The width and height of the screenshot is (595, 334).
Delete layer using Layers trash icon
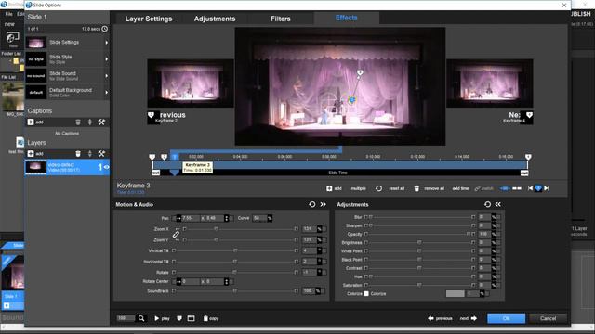(x=78, y=154)
